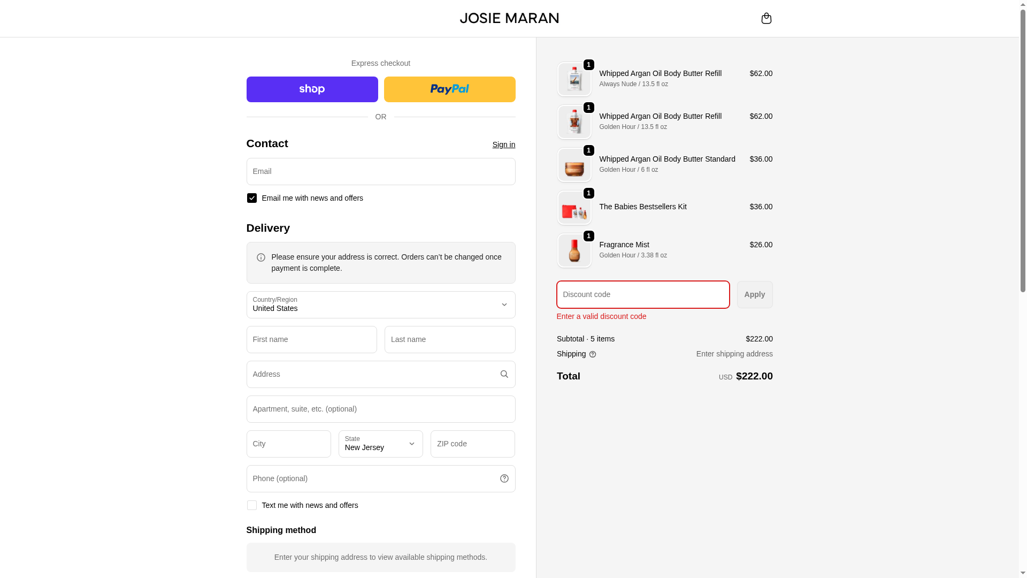Focus the Discount code field
This screenshot has width=1027, height=578.
[642, 294]
